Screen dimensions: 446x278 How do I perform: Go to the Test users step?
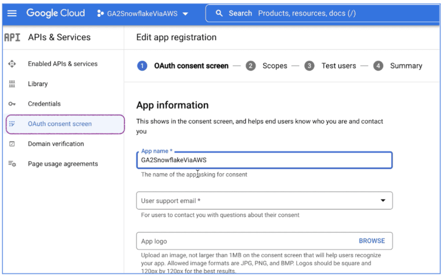[x=339, y=66]
